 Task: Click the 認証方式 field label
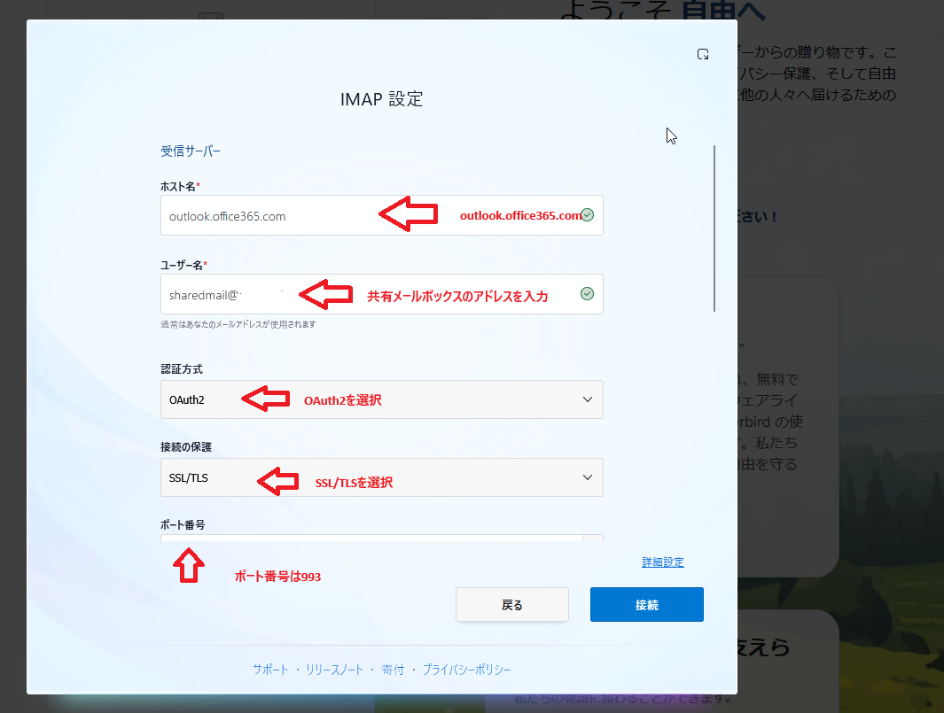point(182,368)
